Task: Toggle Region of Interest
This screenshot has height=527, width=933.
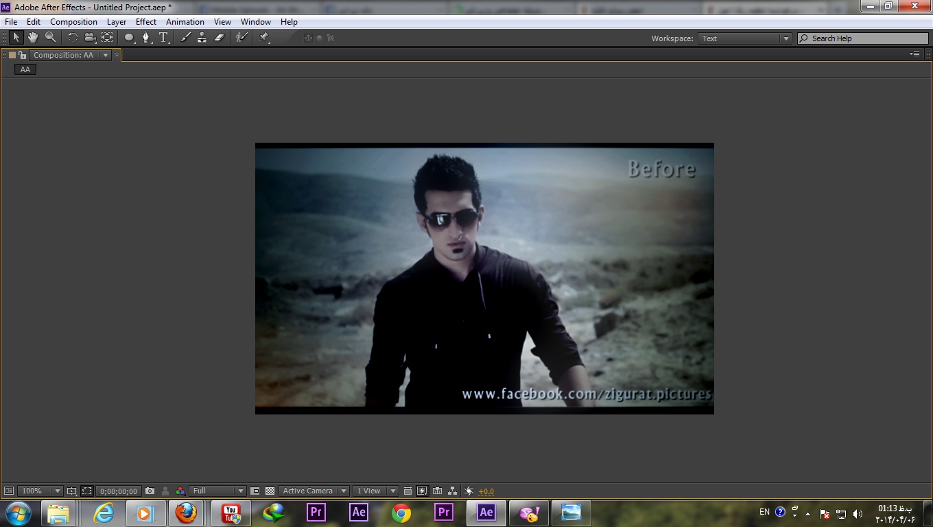Action: 255,491
